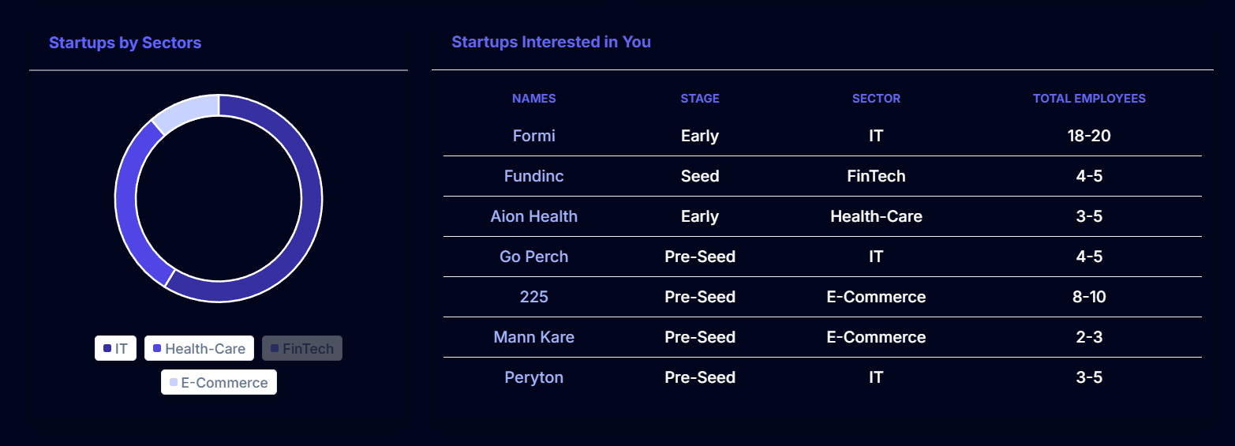Click the SECTOR column header
This screenshot has width=1235, height=446.
[x=876, y=99]
